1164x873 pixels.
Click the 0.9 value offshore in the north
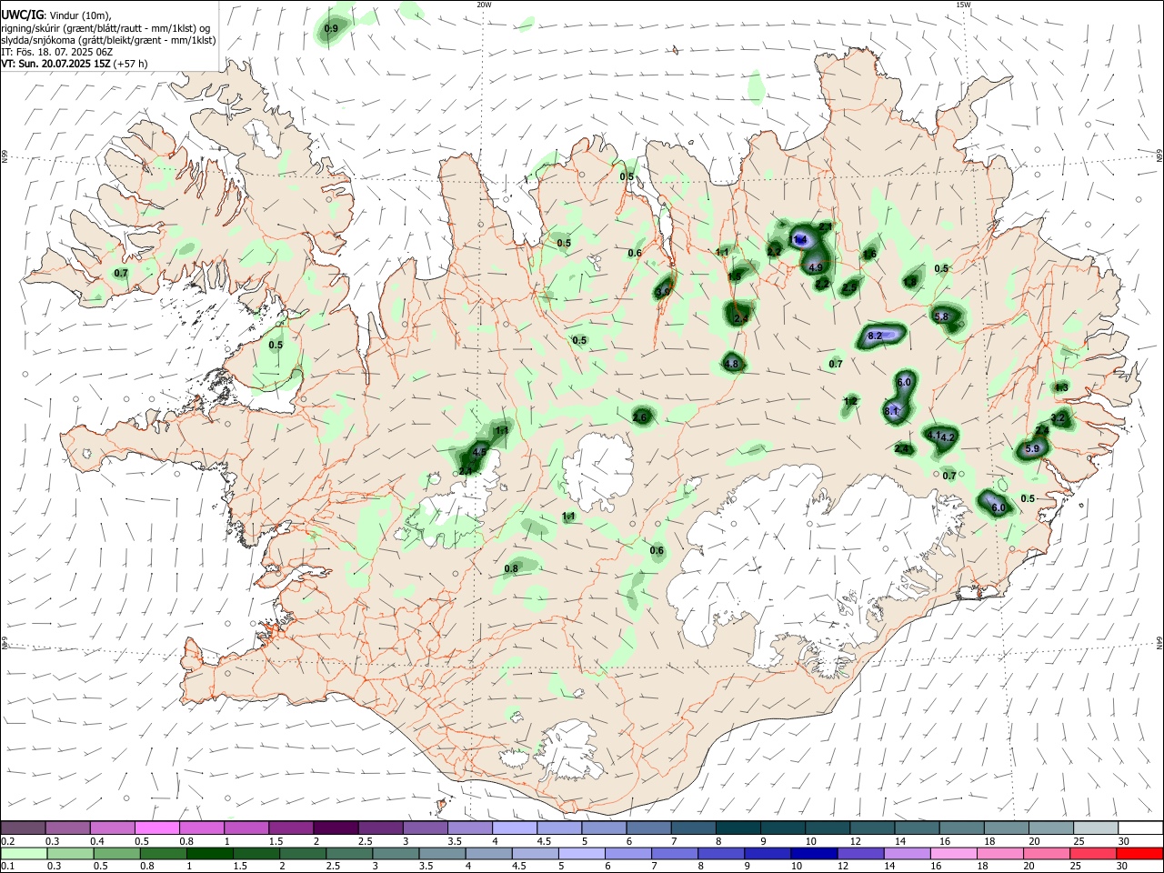click(x=331, y=29)
